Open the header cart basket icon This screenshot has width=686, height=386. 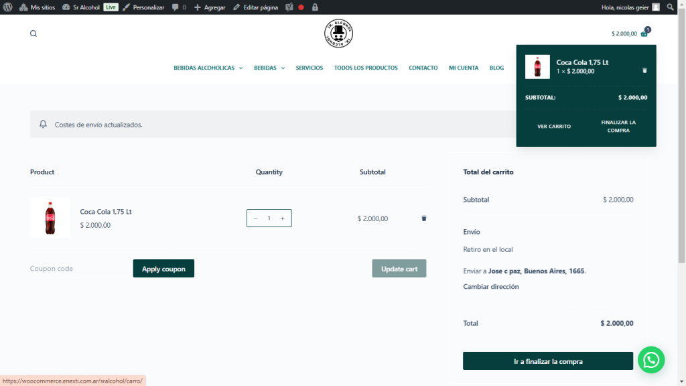[645, 33]
